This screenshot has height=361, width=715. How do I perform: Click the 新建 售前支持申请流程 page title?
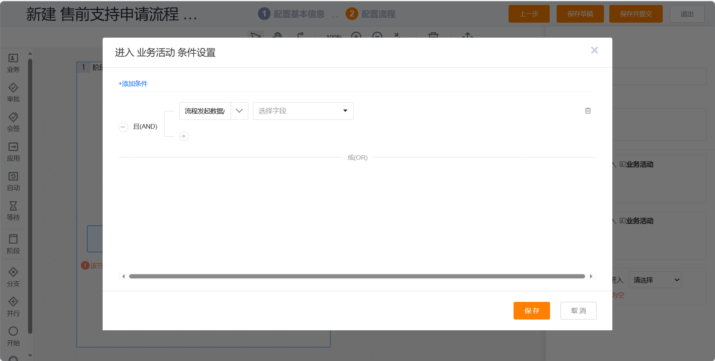(111, 14)
